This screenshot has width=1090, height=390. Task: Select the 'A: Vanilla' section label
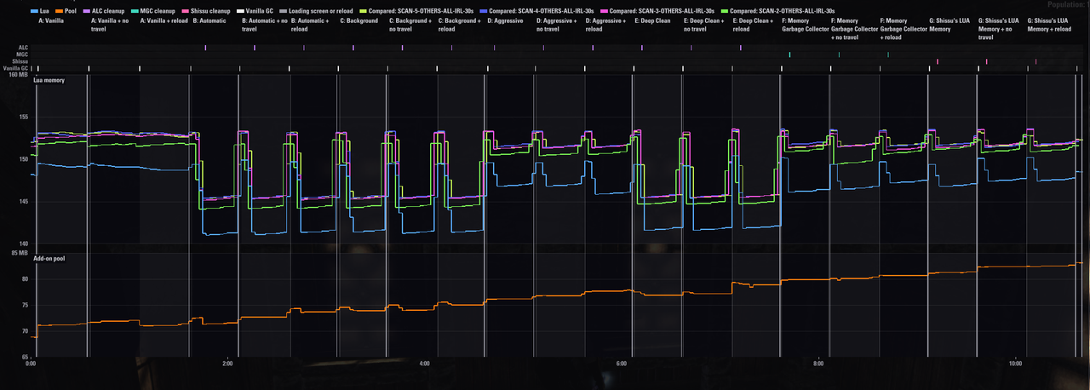coord(52,20)
